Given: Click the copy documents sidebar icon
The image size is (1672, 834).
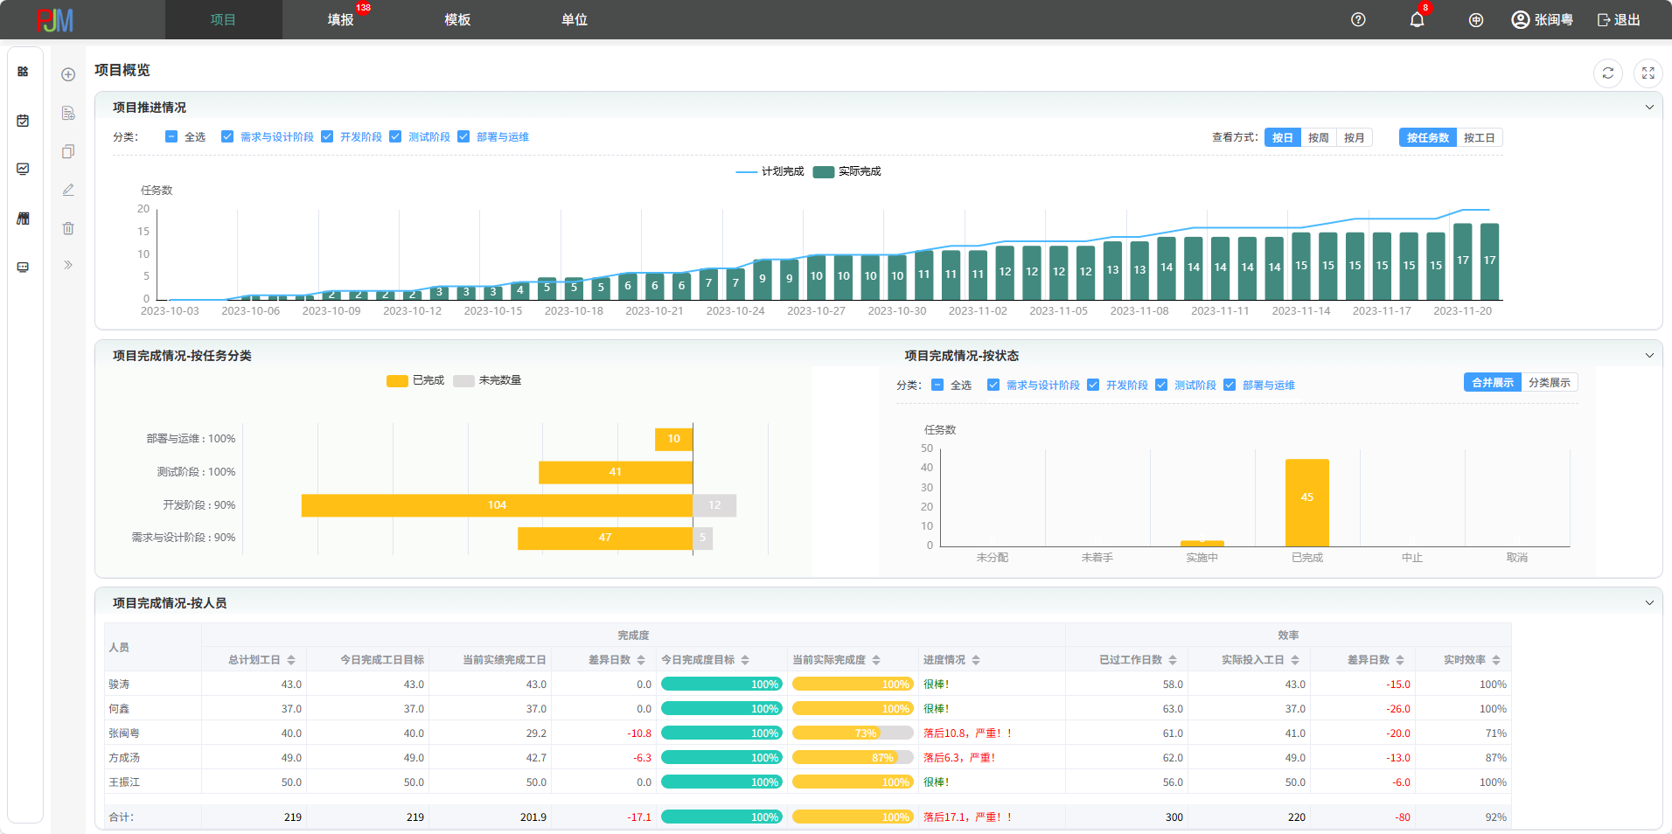Looking at the screenshot, I should [68, 151].
